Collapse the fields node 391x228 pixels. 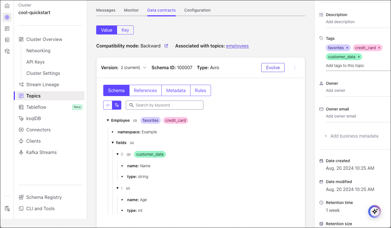(x=113, y=143)
